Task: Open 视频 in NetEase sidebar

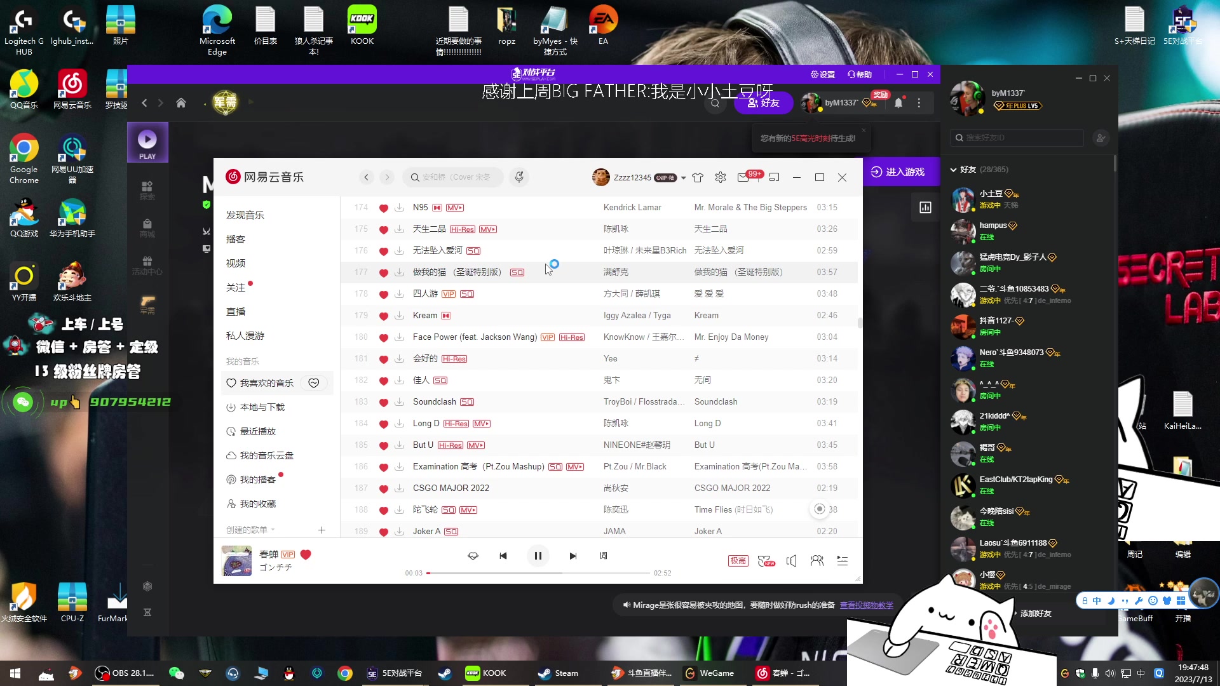Action: (236, 264)
